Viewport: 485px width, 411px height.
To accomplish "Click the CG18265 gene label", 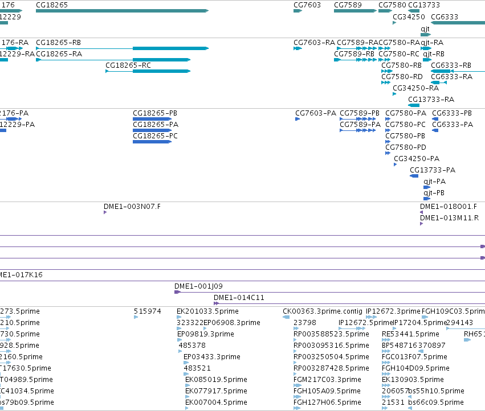I will (x=52, y=5).
